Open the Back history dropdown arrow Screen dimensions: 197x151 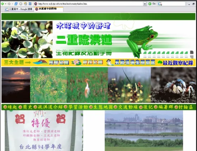[6, 4]
